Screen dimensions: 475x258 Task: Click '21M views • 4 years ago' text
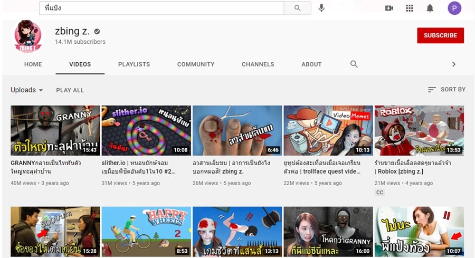(x=404, y=183)
